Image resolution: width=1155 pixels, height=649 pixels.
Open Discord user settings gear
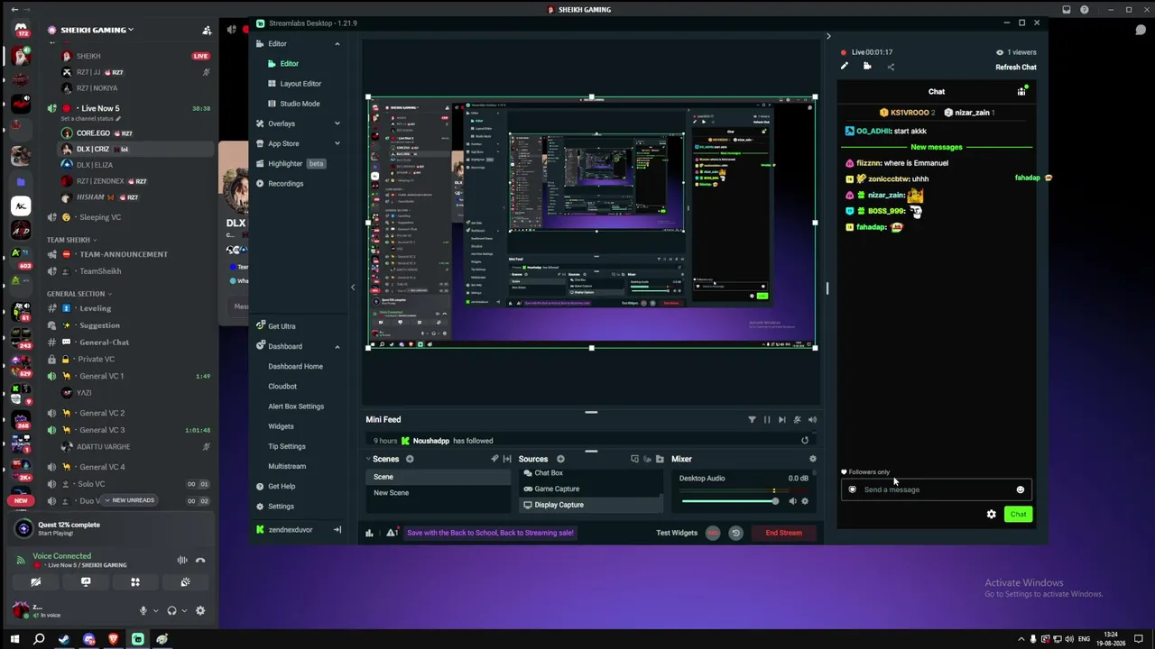200,610
